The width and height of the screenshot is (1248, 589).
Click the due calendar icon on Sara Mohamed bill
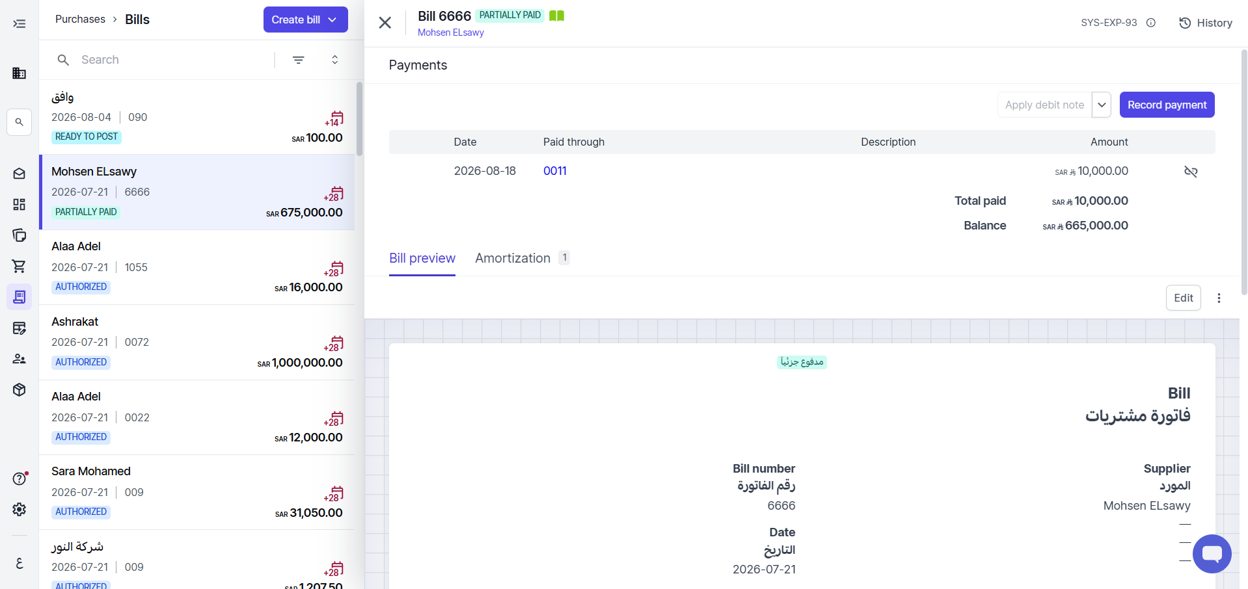tap(334, 493)
